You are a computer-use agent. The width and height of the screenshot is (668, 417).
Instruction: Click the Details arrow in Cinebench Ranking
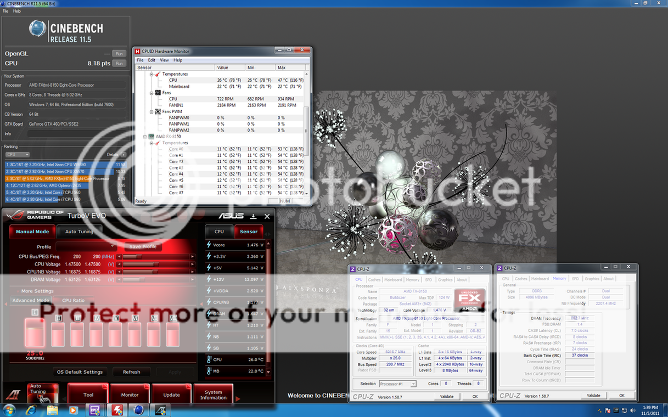click(124, 155)
